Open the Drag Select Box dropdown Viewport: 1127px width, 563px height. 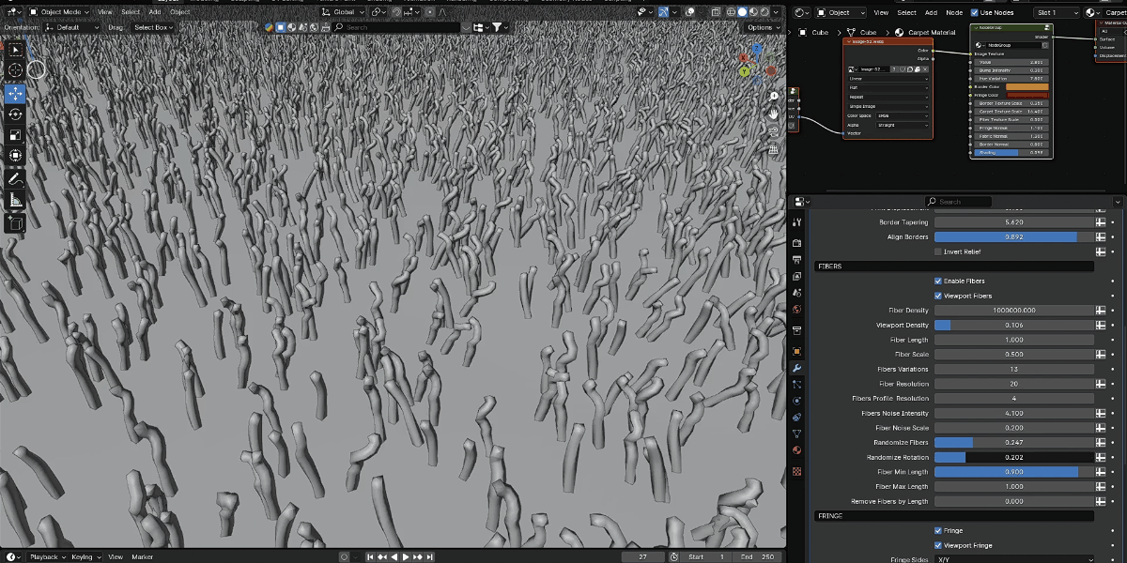tap(153, 27)
